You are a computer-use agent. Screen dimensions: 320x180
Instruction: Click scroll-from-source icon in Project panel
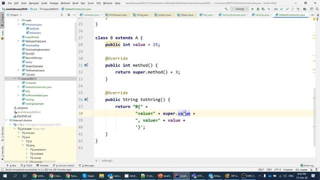pos(62,15)
